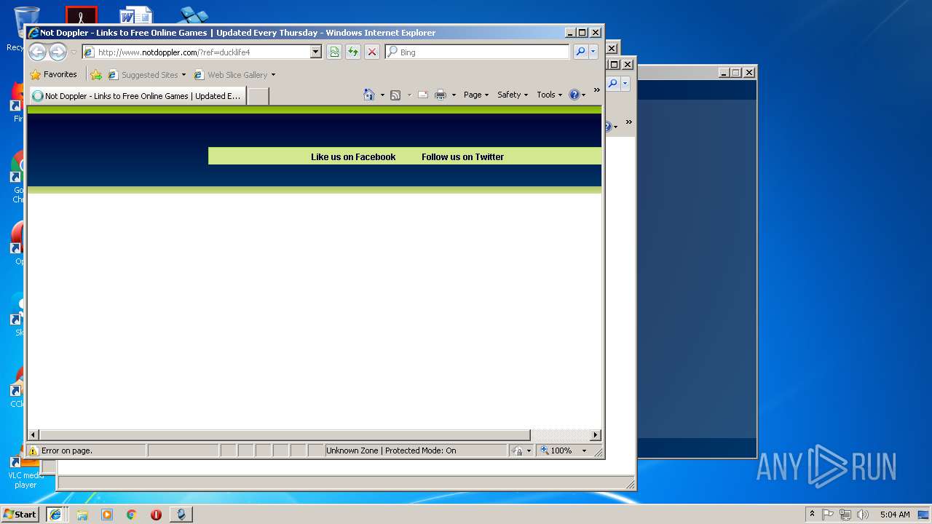
Task: Add page to Favorites bar icon
Action: click(x=96, y=74)
